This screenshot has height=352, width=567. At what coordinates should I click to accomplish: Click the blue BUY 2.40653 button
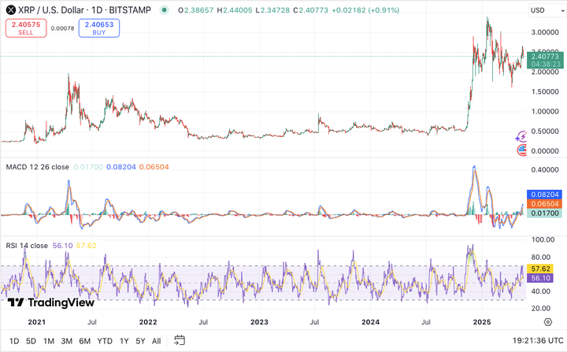(x=99, y=28)
